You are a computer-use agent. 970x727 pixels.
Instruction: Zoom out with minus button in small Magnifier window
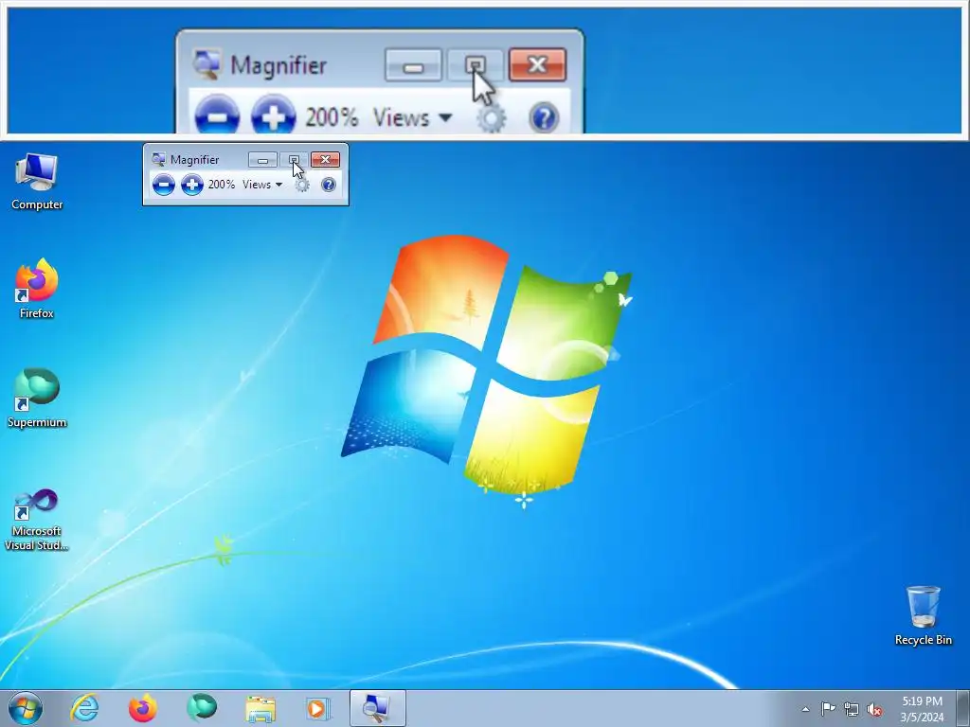163,185
